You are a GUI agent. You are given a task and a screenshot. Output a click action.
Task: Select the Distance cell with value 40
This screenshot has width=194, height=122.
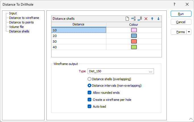[79, 47]
